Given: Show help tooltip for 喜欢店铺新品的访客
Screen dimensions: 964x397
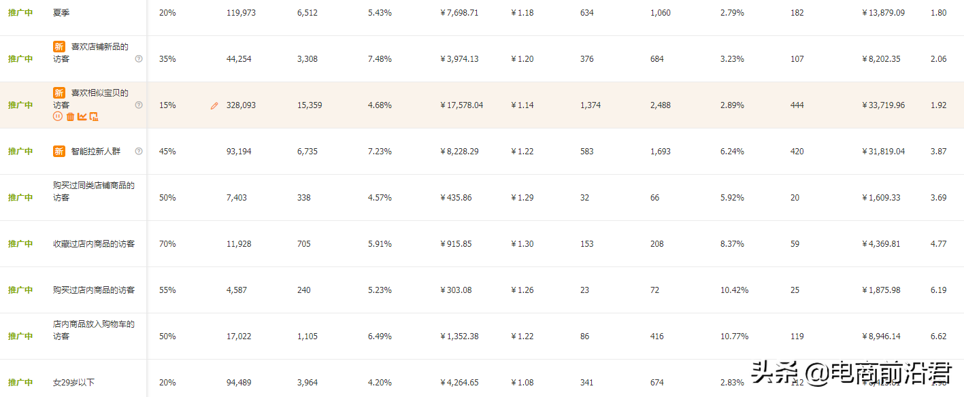Looking at the screenshot, I should [x=139, y=58].
